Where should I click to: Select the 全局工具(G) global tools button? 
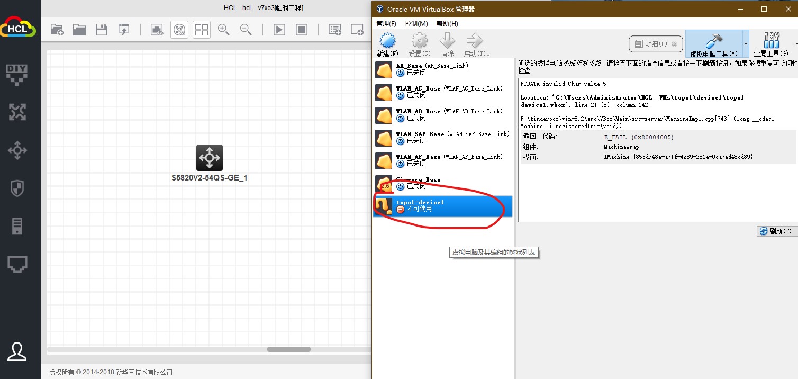[771, 44]
